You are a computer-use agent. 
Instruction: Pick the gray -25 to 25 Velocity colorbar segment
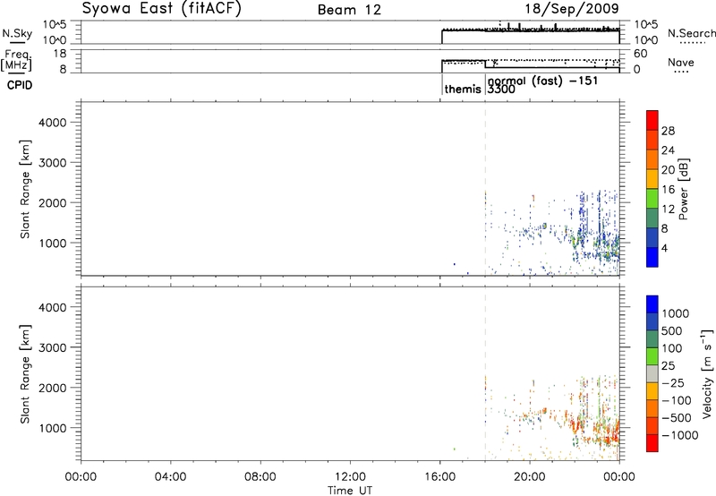click(x=652, y=373)
